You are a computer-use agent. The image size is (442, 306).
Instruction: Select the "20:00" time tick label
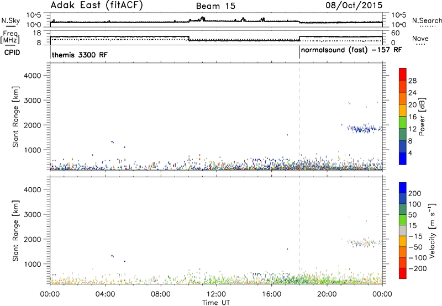coord(327,294)
